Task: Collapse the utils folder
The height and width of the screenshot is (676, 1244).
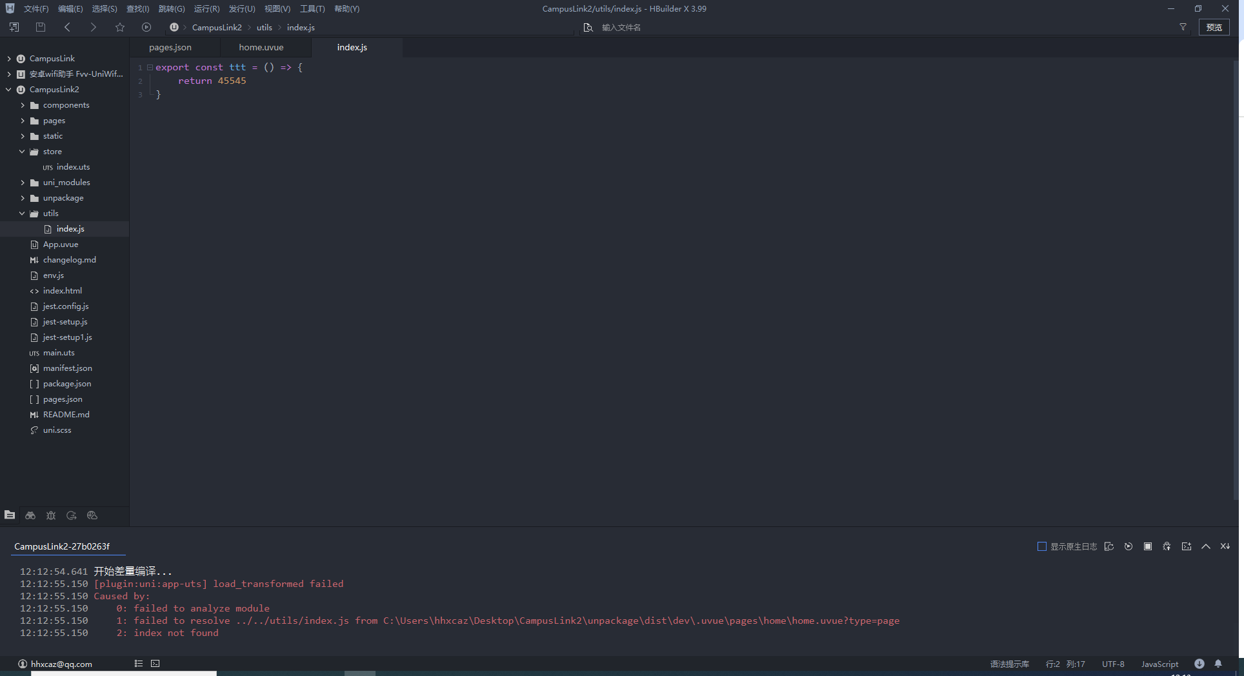Action: click(x=23, y=214)
